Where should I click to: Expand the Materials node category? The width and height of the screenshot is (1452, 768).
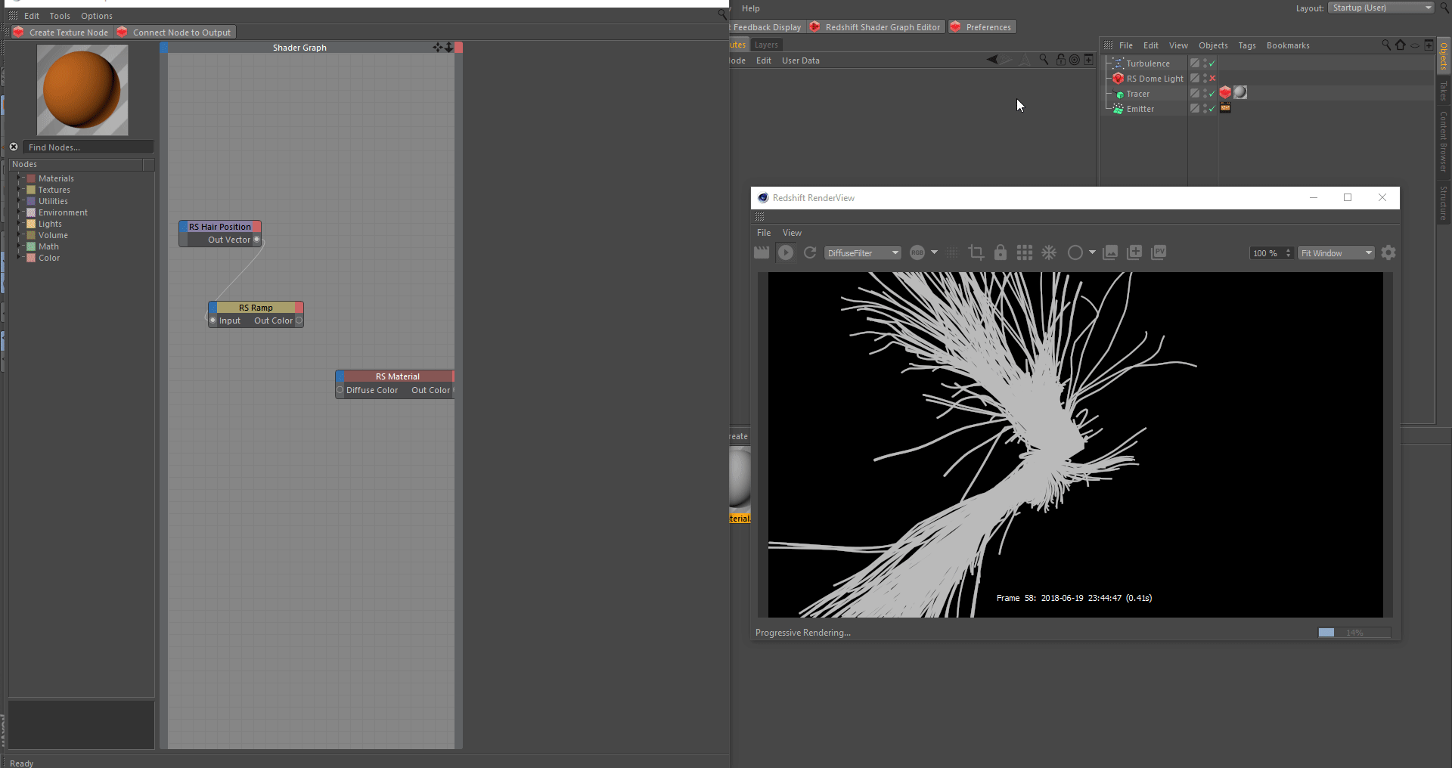point(20,178)
